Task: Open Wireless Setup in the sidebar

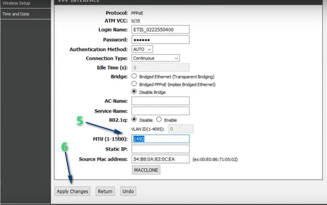Action: tap(26, 4)
